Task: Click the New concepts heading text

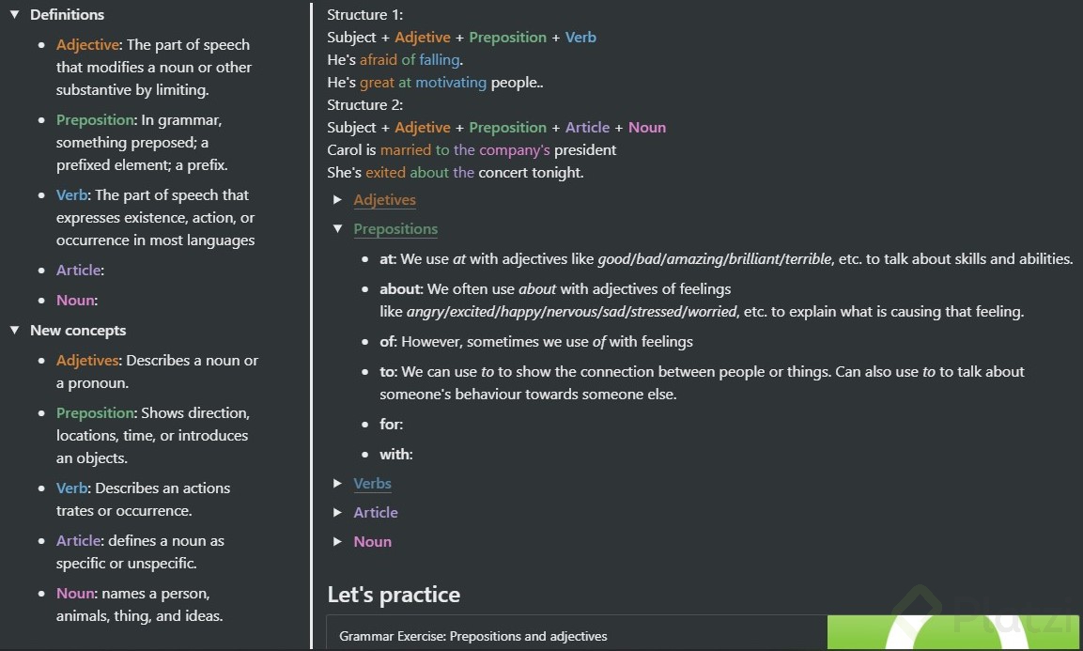Action: pyautogui.click(x=78, y=331)
